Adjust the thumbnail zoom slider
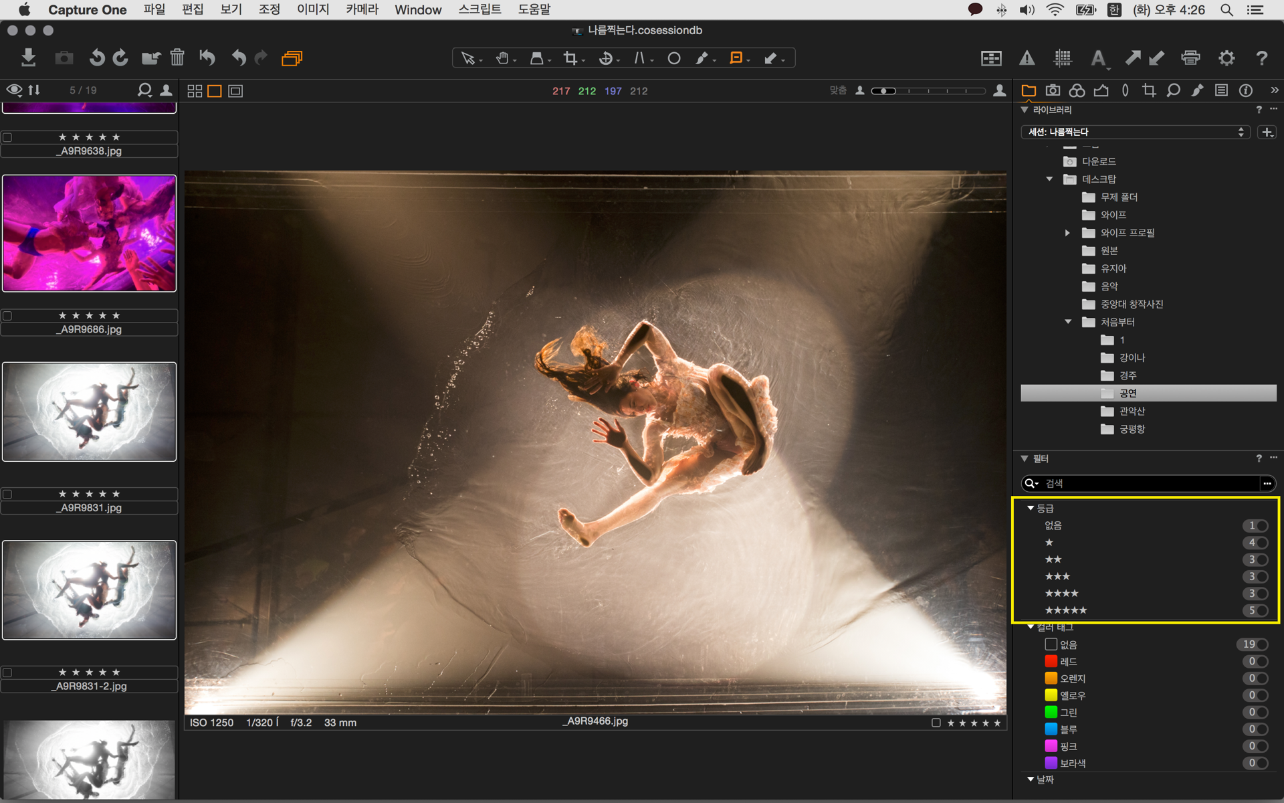This screenshot has height=803, width=1284. 884,91
